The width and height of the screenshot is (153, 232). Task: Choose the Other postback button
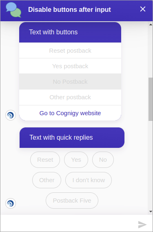click(70, 97)
